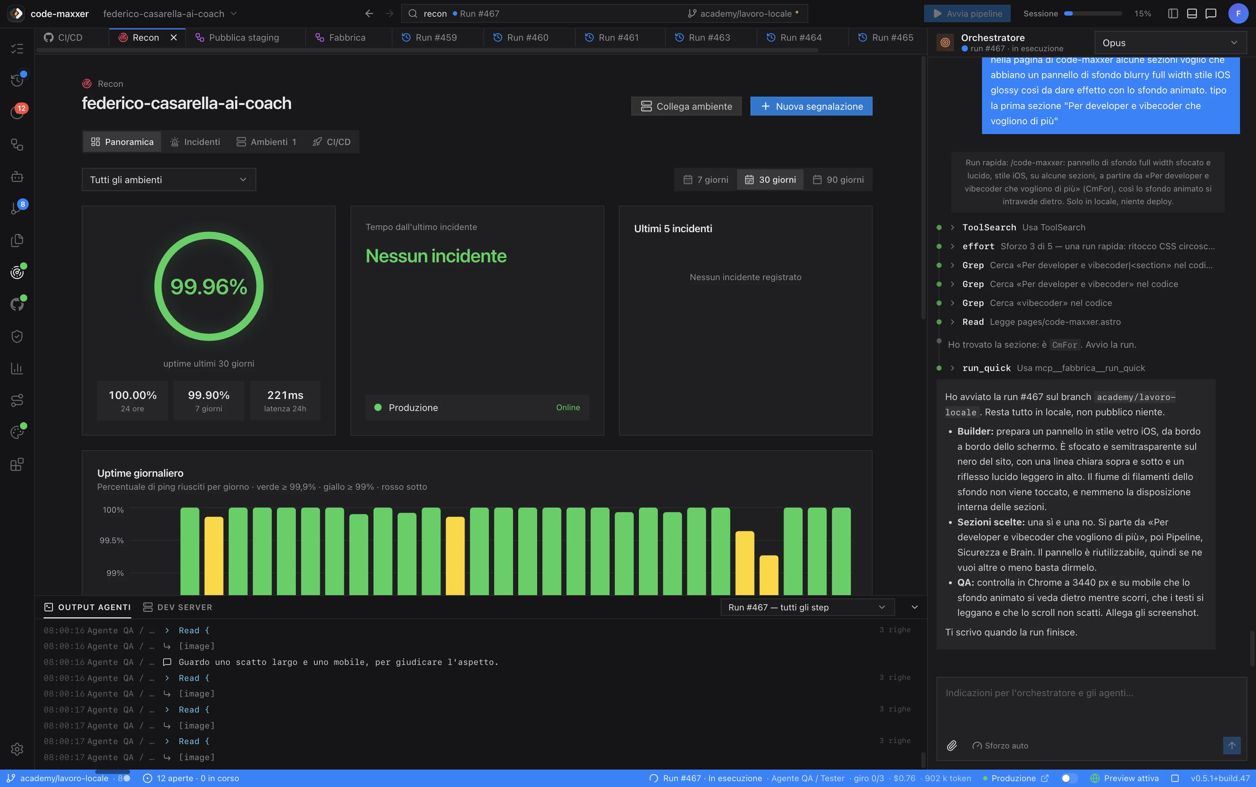This screenshot has width=1256, height=787.
Task: Open the bar chart analytics sidebar icon
Action: click(17, 368)
